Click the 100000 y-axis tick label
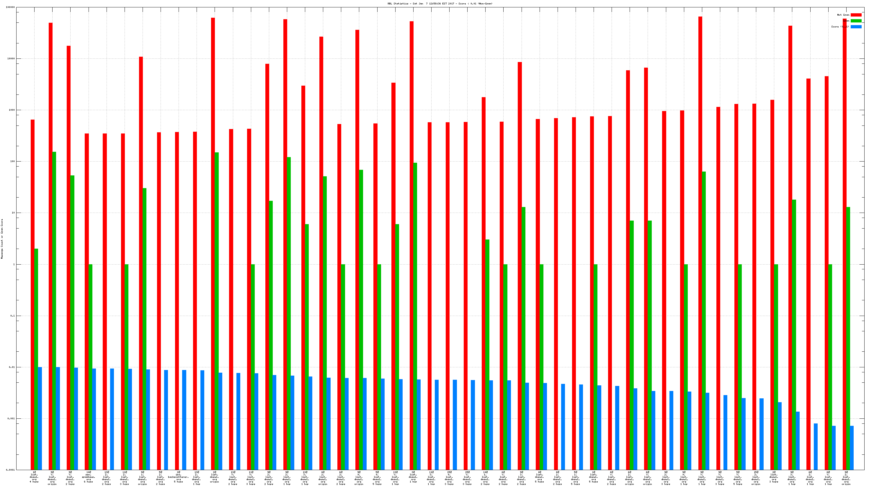The height and width of the screenshot is (489, 869). 10,7
